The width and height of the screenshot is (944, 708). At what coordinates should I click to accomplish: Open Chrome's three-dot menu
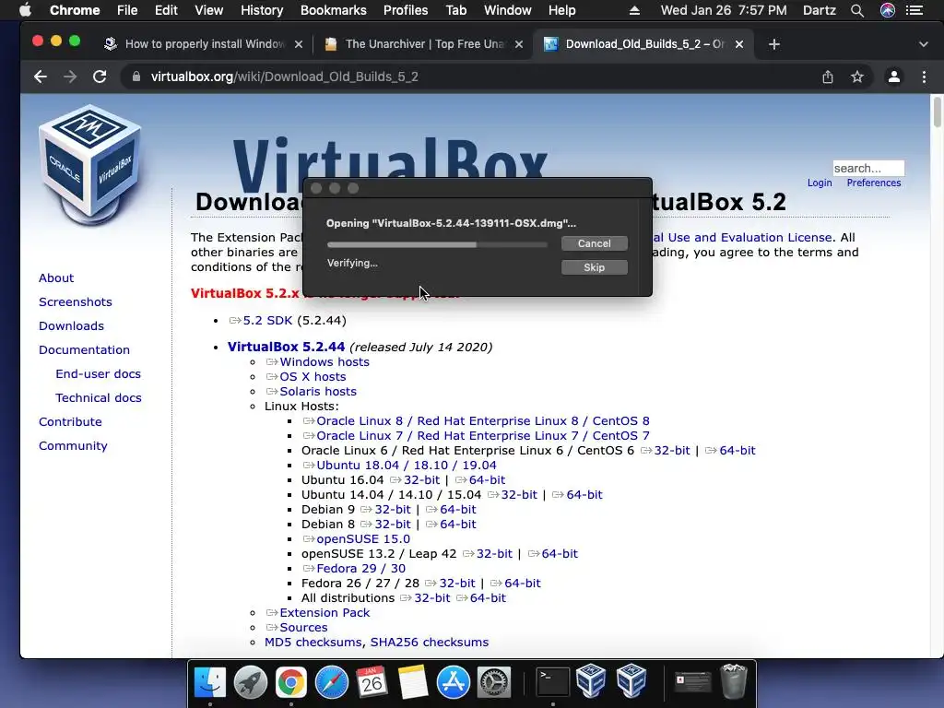(924, 77)
